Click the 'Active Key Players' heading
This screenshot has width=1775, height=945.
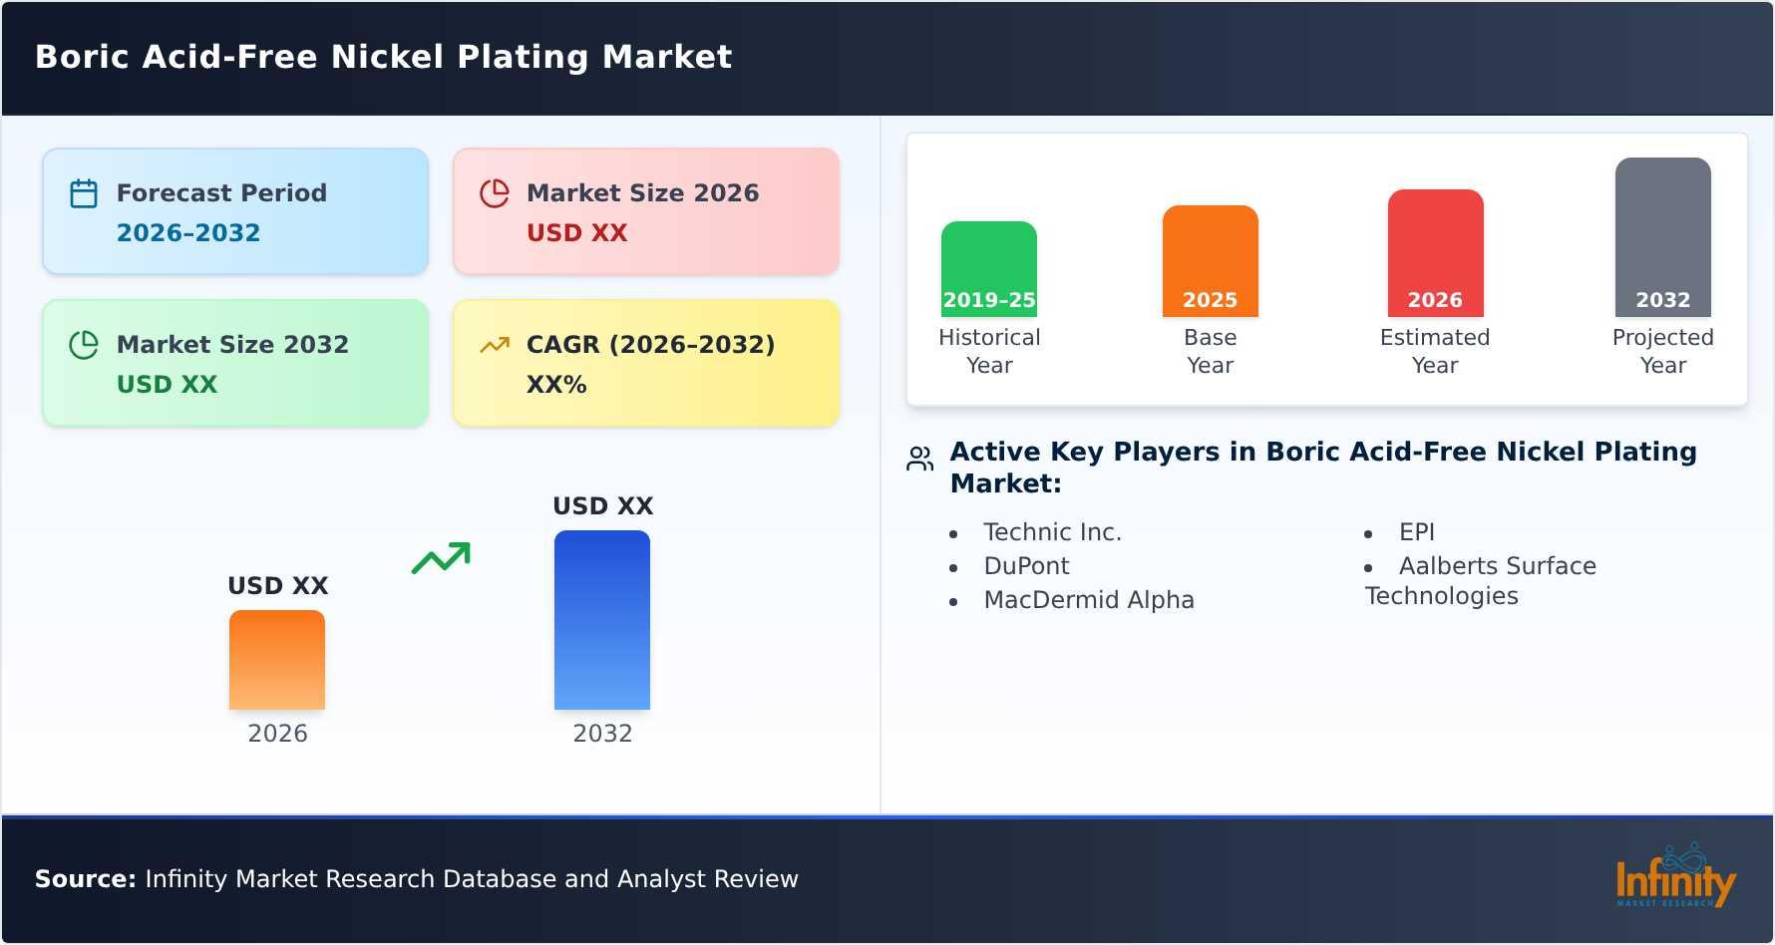pos(1323,468)
